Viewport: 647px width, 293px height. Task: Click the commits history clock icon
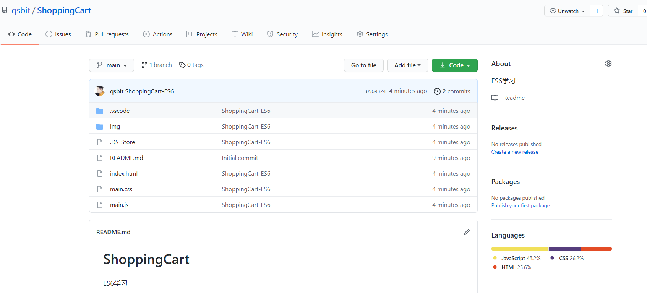pos(437,91)
